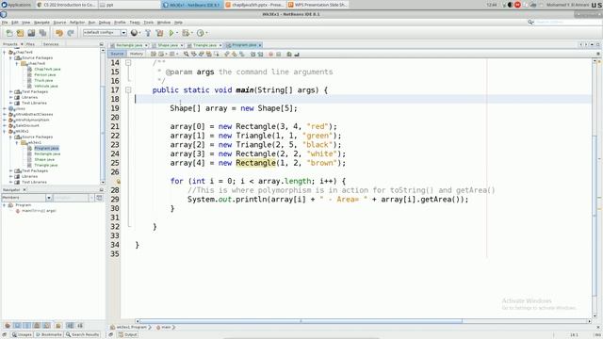Select Rectangle.java in Wk3Ex1 package tree

tap(47, 153)
